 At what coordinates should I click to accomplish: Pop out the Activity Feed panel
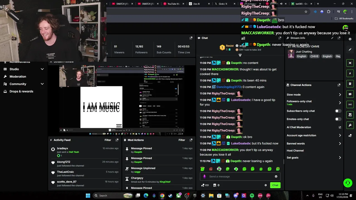[x=117, y=140]
